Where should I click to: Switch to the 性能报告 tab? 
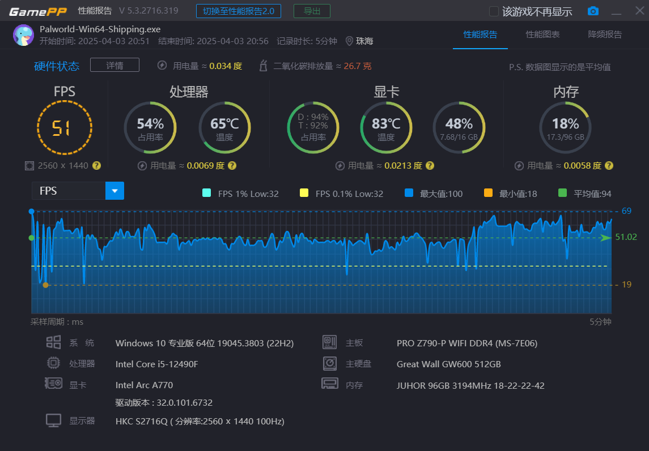(480, 35)
